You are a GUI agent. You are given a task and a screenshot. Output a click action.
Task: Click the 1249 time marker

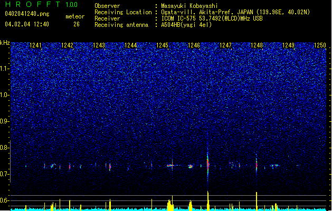coord(288,45)
